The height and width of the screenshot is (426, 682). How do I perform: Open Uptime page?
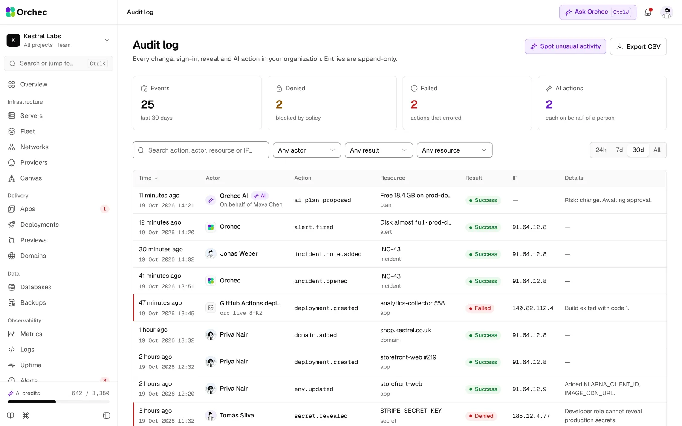58,365
